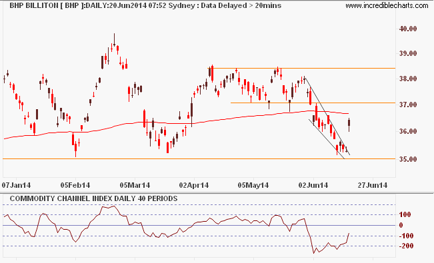
Task: Click the 02Apr14 date label
Action: [x=194, y=185]
